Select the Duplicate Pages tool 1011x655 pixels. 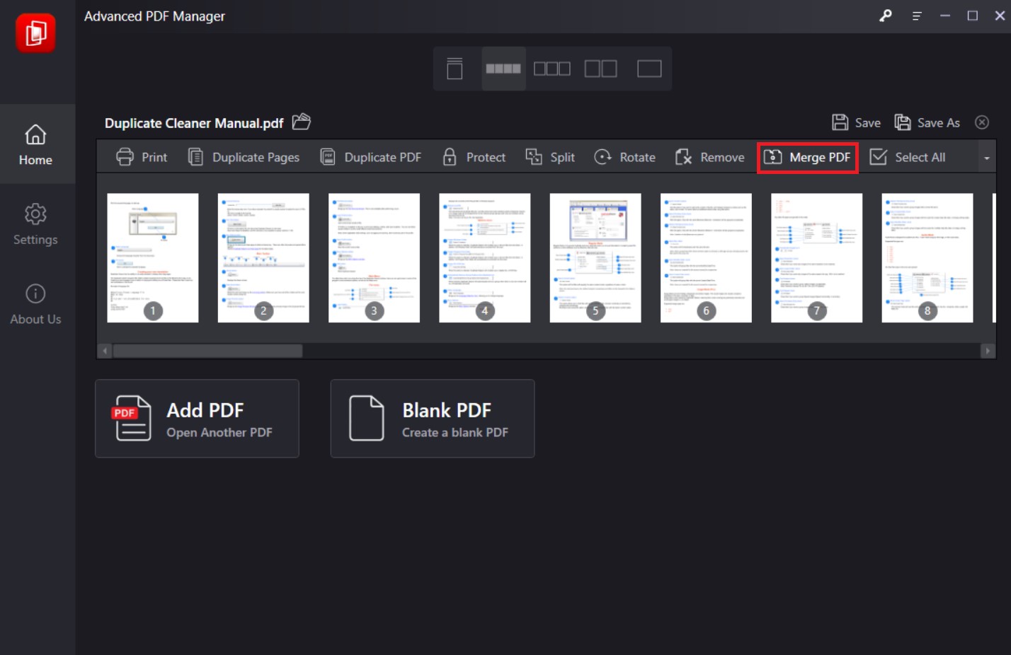(x=244, y=157)
